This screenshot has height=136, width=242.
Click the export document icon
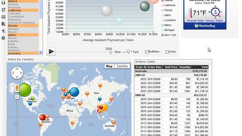point(3,24)
